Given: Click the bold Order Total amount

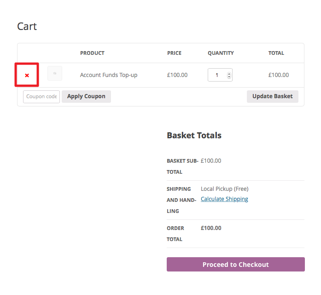Looking at the screenshot, I should 211,228.
